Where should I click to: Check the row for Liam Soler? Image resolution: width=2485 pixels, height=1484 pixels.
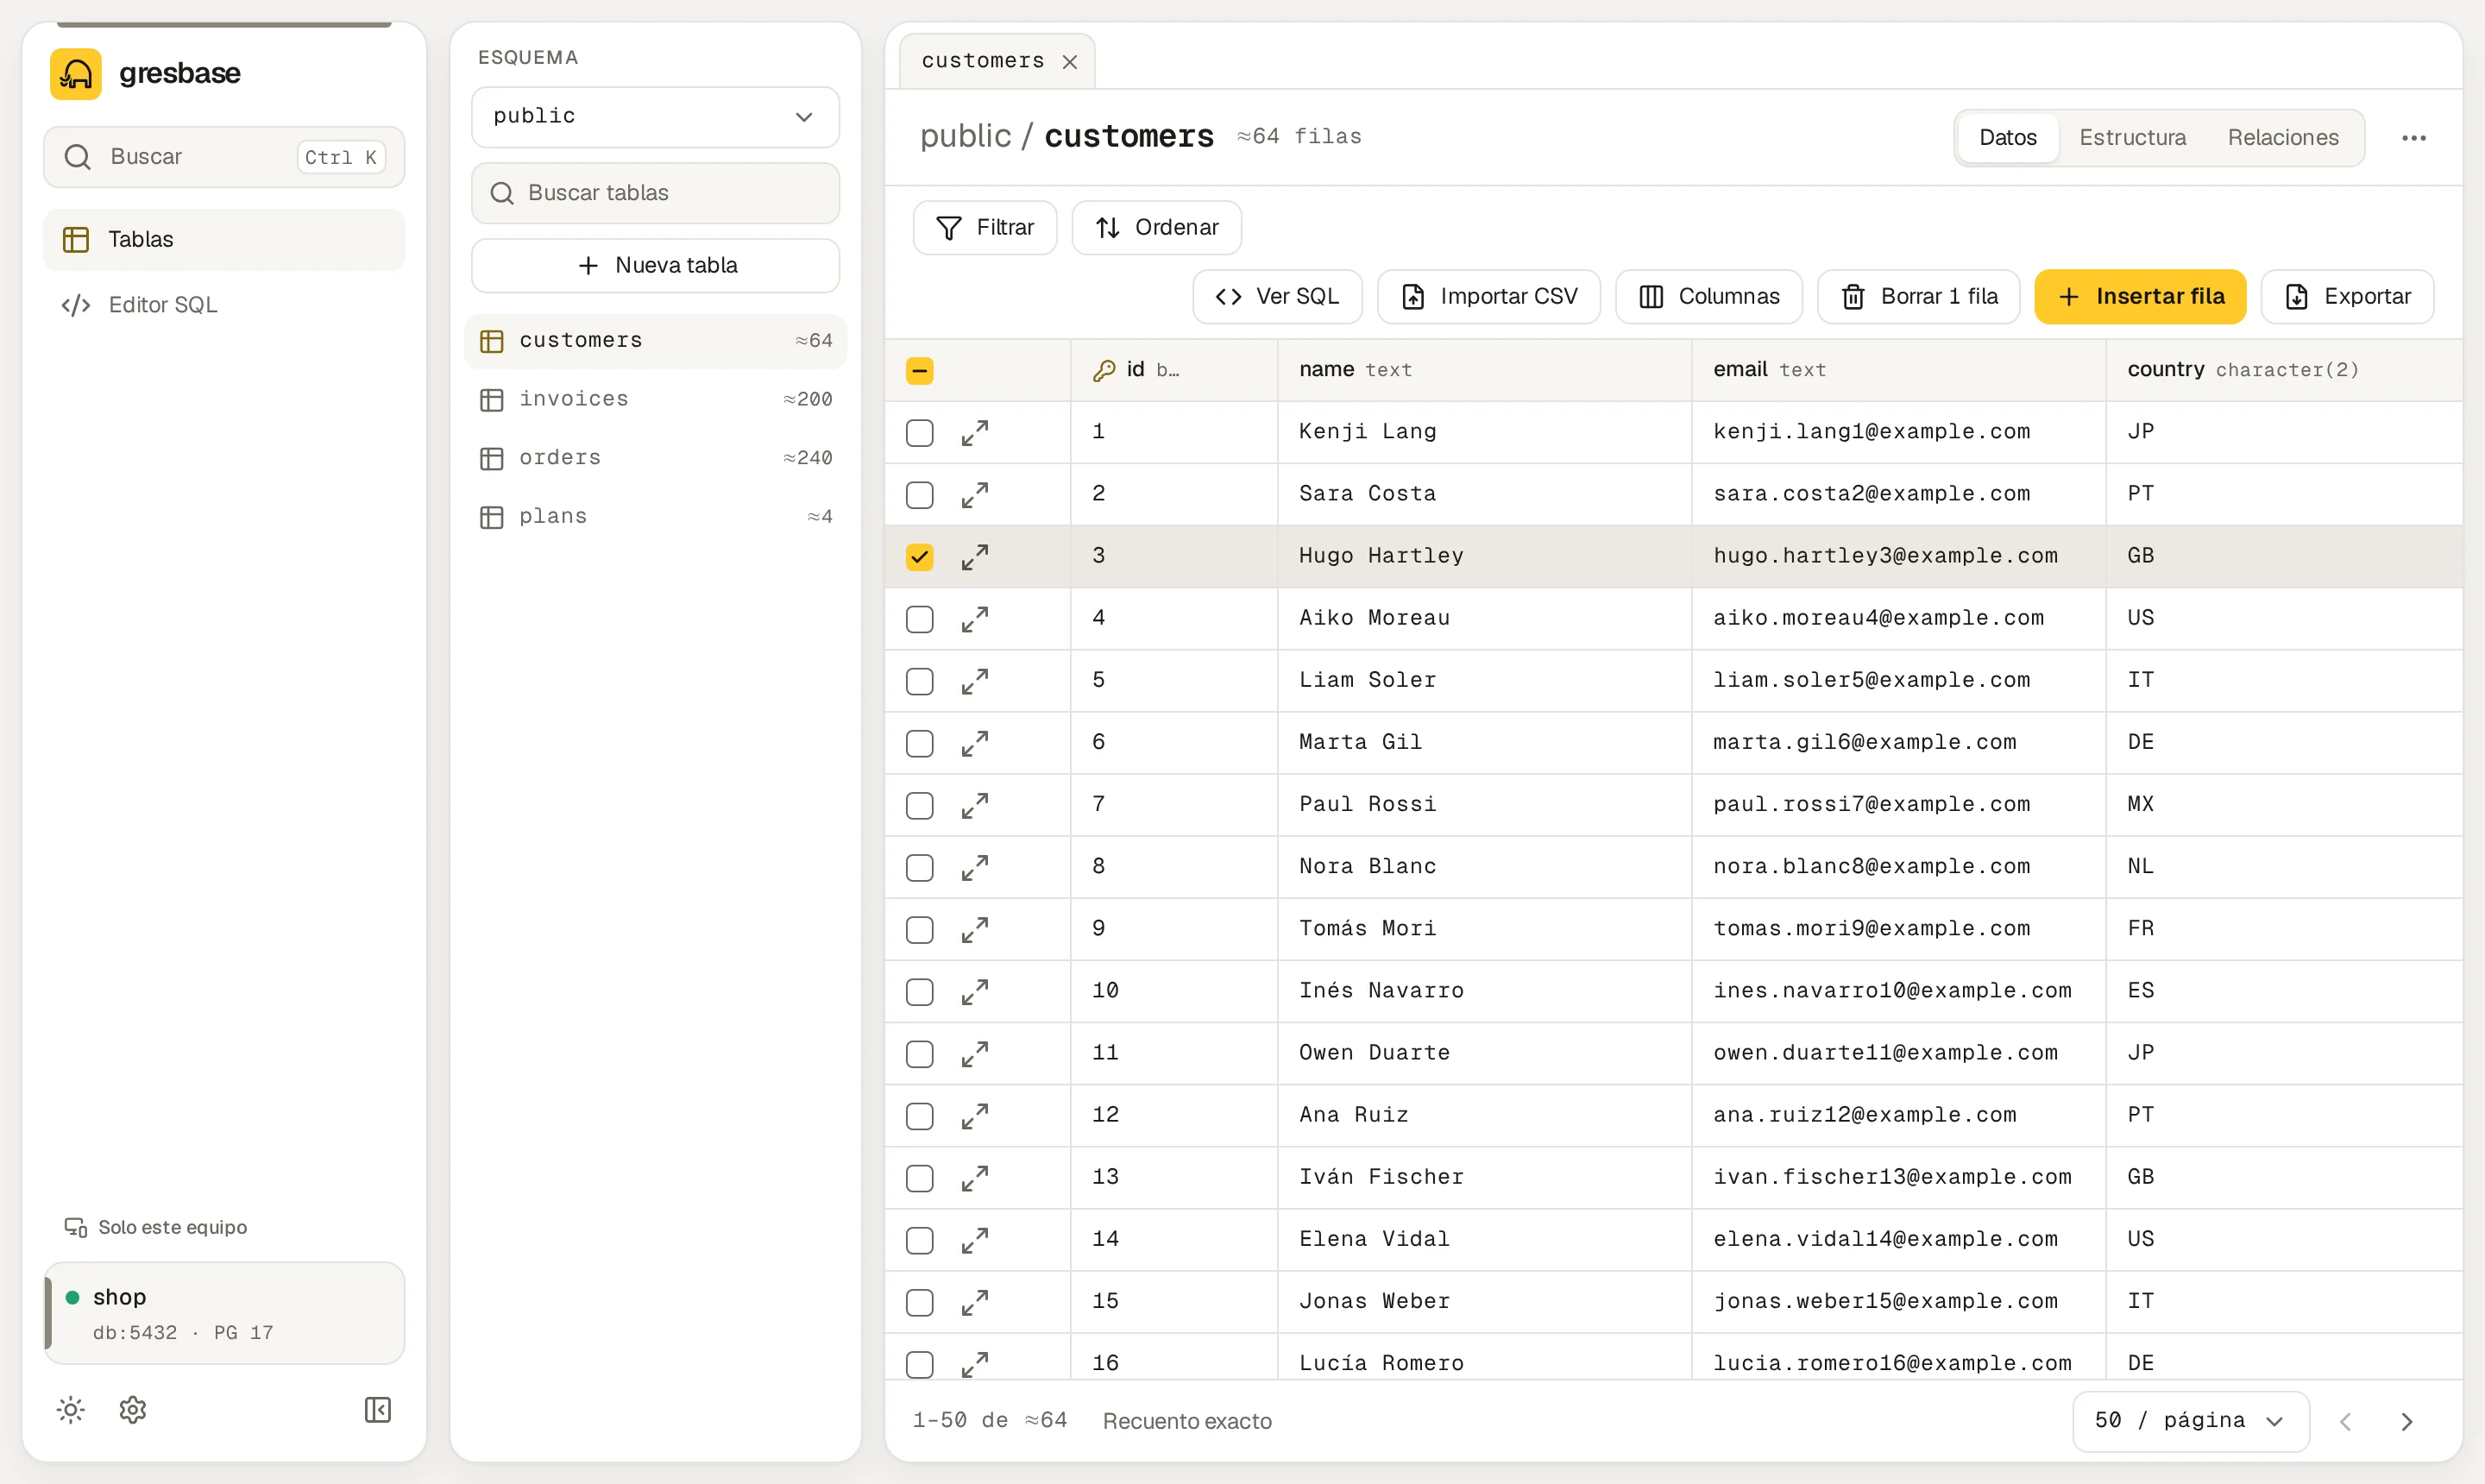click(919, 681)
